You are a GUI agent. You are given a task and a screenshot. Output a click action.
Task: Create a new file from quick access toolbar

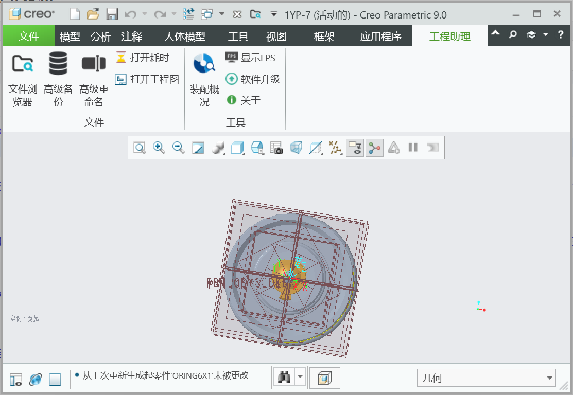[x=75, y=14]
